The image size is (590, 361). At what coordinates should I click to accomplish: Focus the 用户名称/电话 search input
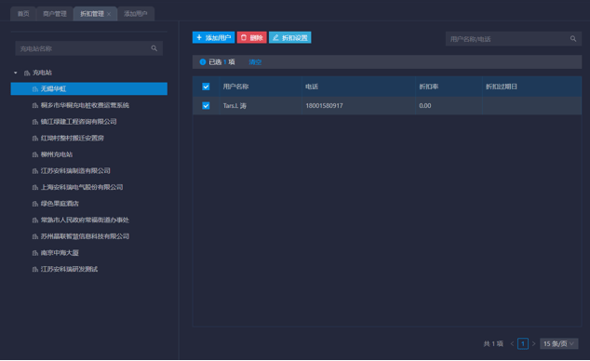click(x=508, y=39)
